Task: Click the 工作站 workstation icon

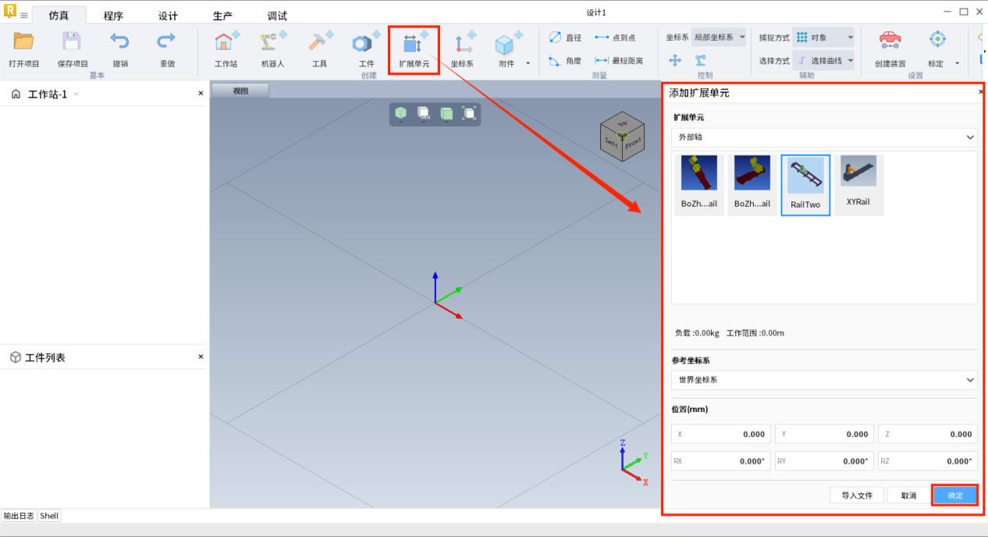Action: point(226,42)
